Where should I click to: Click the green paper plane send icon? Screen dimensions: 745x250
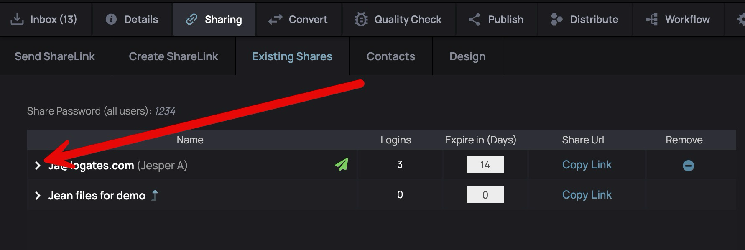coord(342,164)
